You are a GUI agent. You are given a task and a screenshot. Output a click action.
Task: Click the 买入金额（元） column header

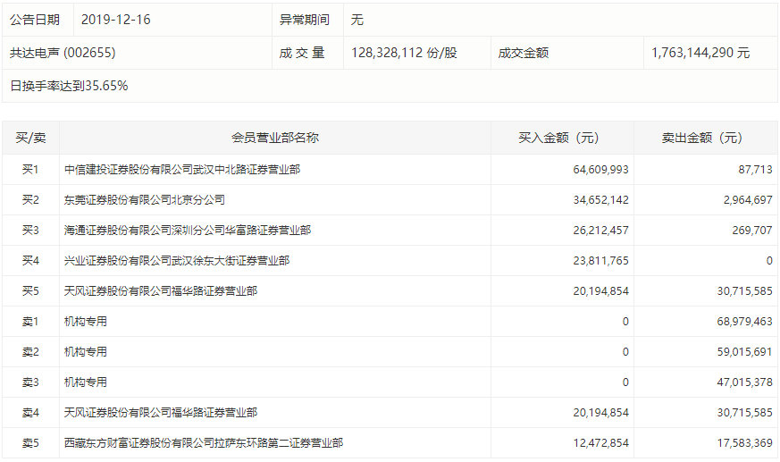558,138
